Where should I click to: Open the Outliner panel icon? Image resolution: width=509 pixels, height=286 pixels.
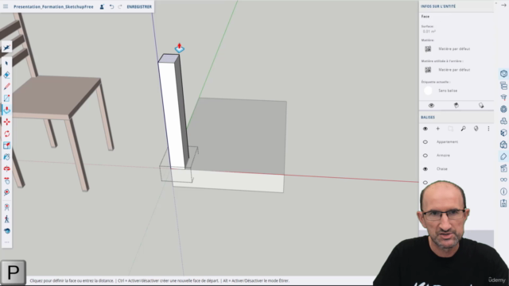[503, 86]
